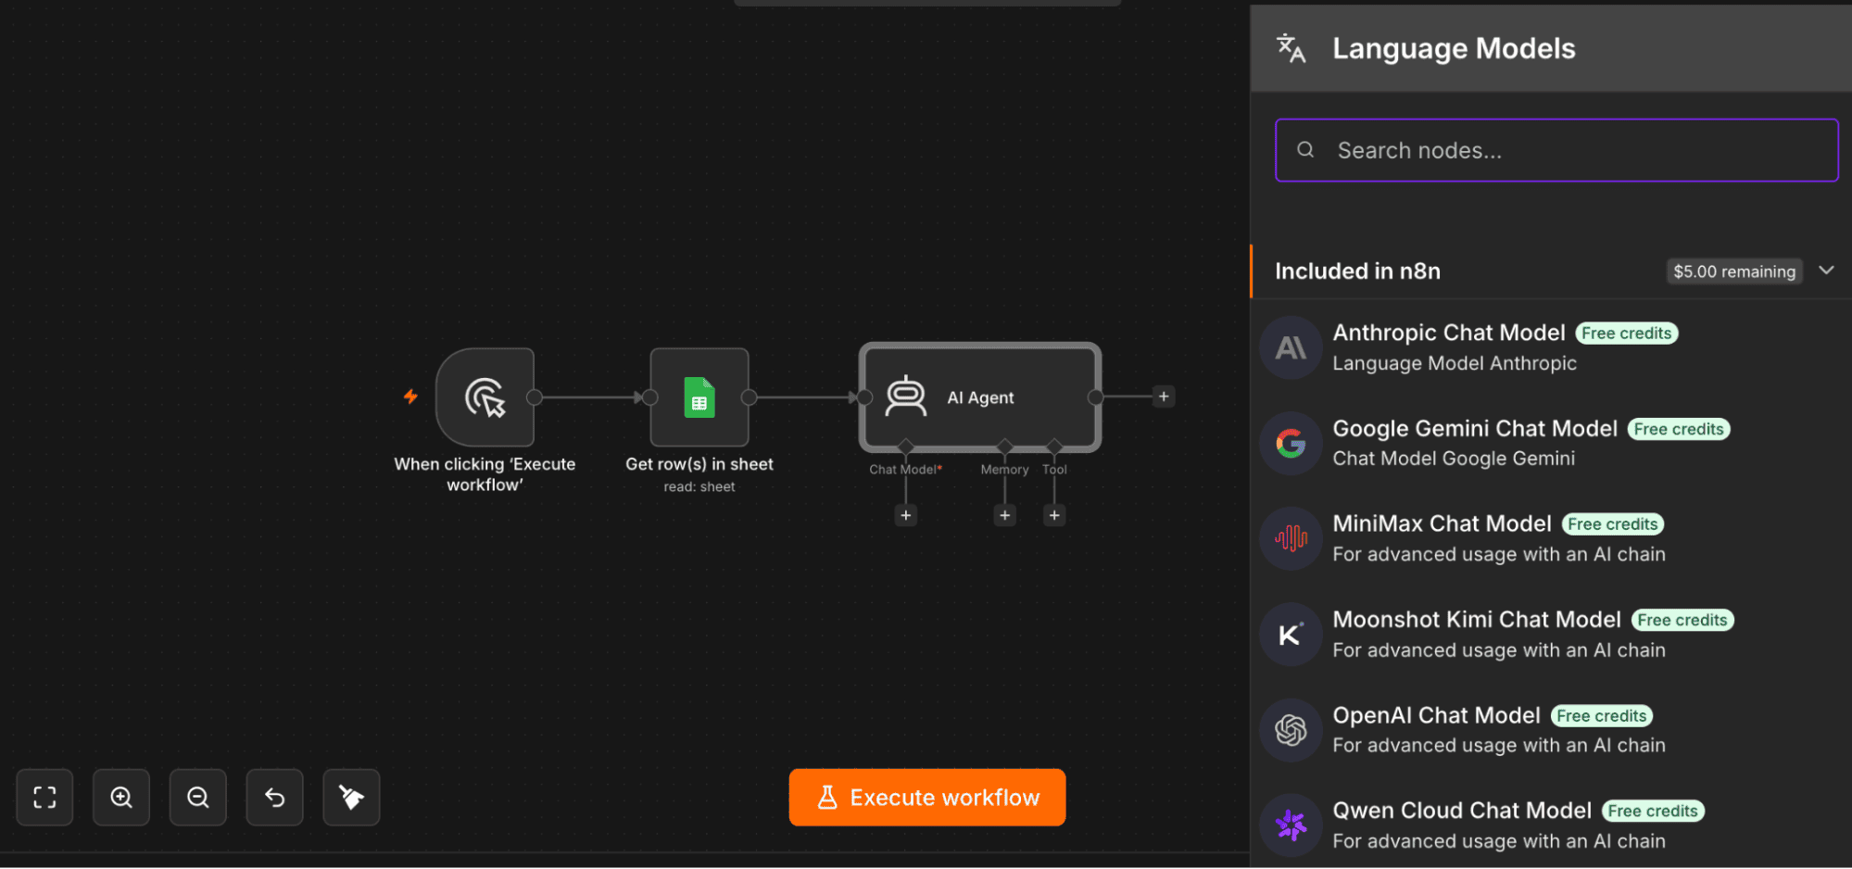
Task: Click the Memory connector label
Action: coord(1004,470)
